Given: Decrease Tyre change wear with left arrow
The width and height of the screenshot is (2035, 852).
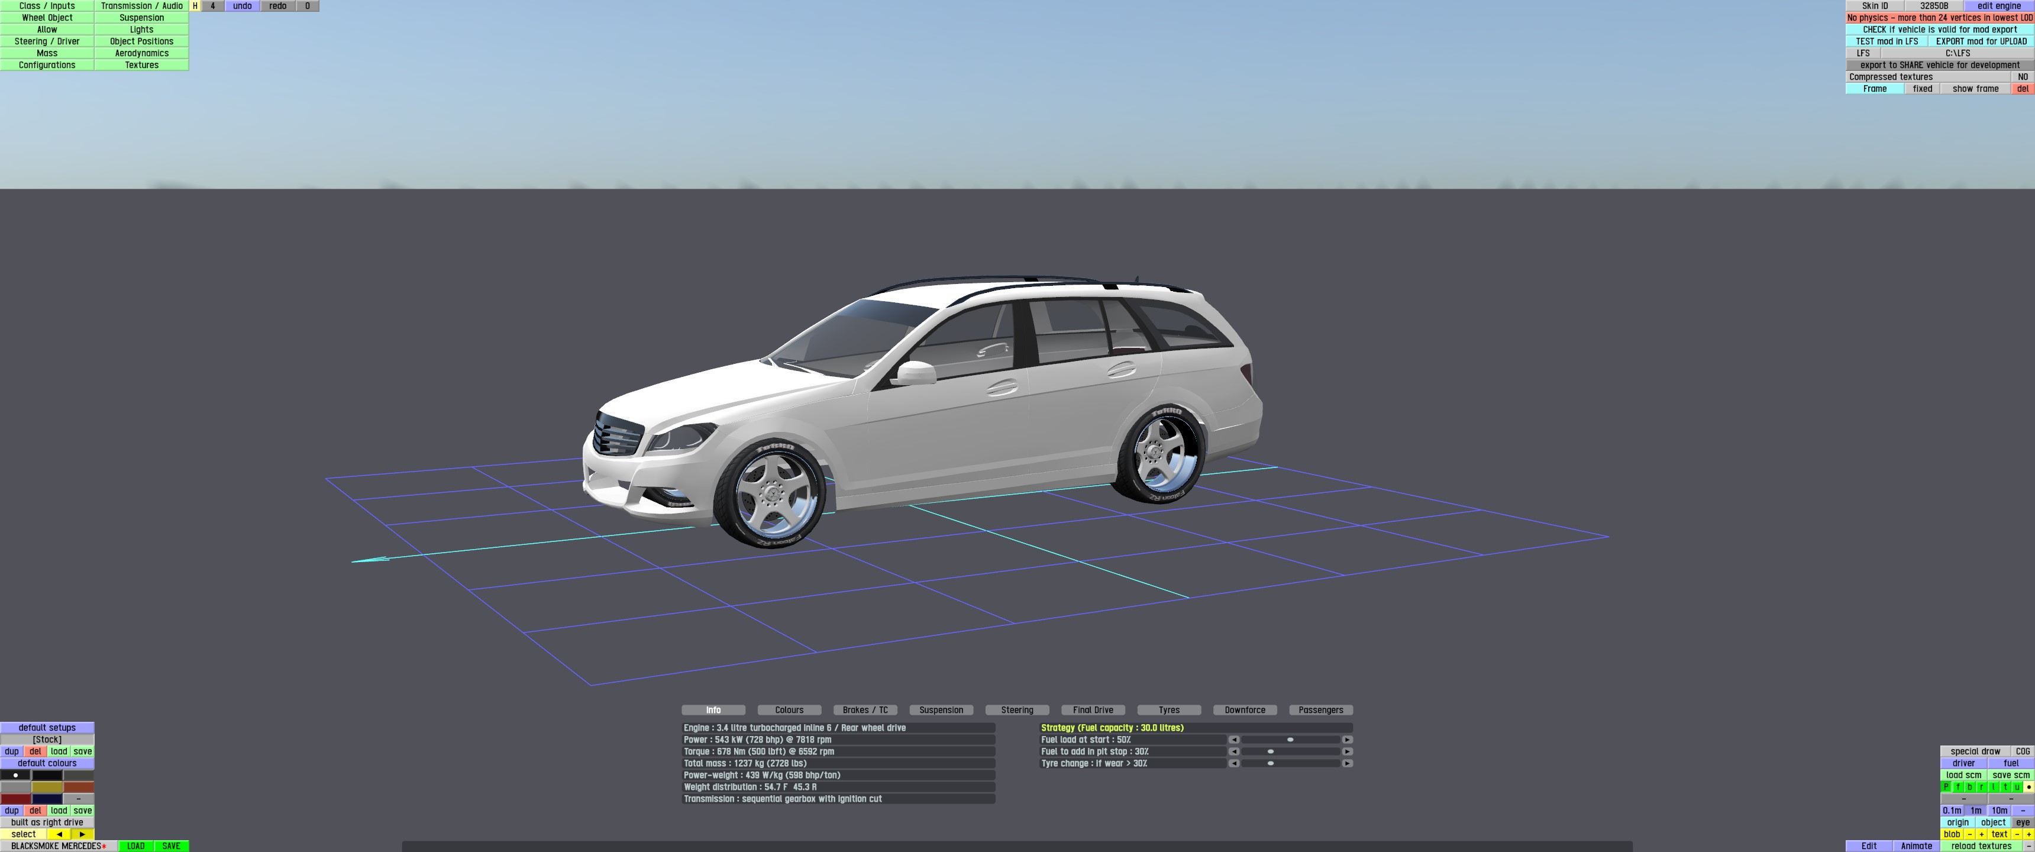Looking at the screenshot, I should click(x=1233, y=763).
